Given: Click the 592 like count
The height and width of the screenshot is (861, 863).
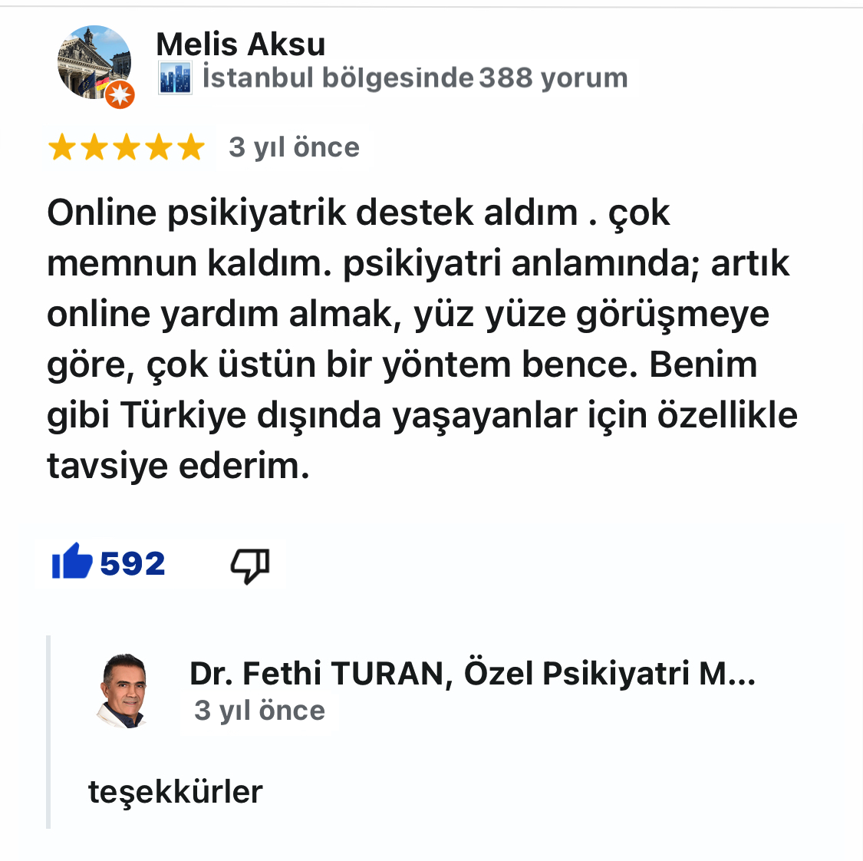Looking at the screenshot, I should [x=133, y=564].
